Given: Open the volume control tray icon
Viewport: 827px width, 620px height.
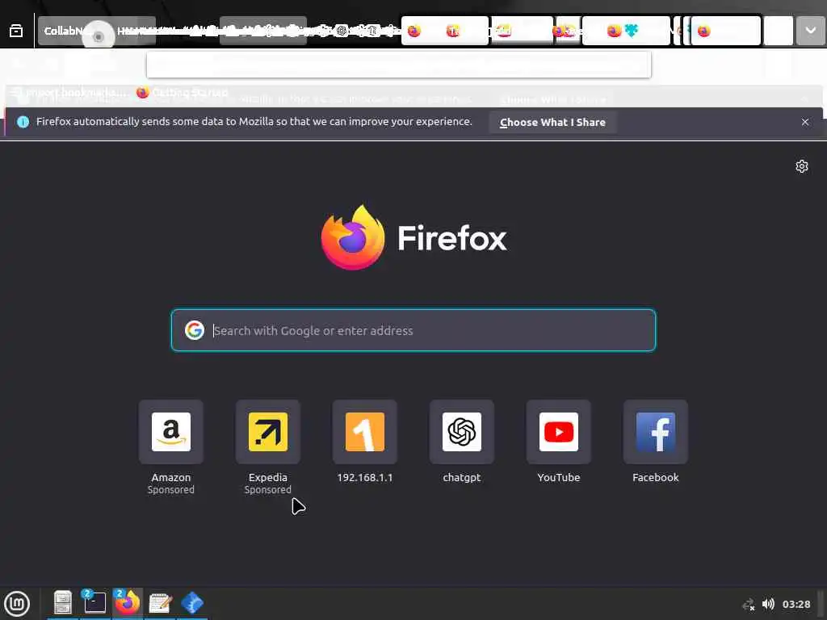Looking at the screenshot, I should coord(769,604).
